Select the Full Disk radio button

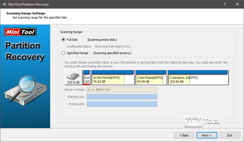click(x=63, y=40)
